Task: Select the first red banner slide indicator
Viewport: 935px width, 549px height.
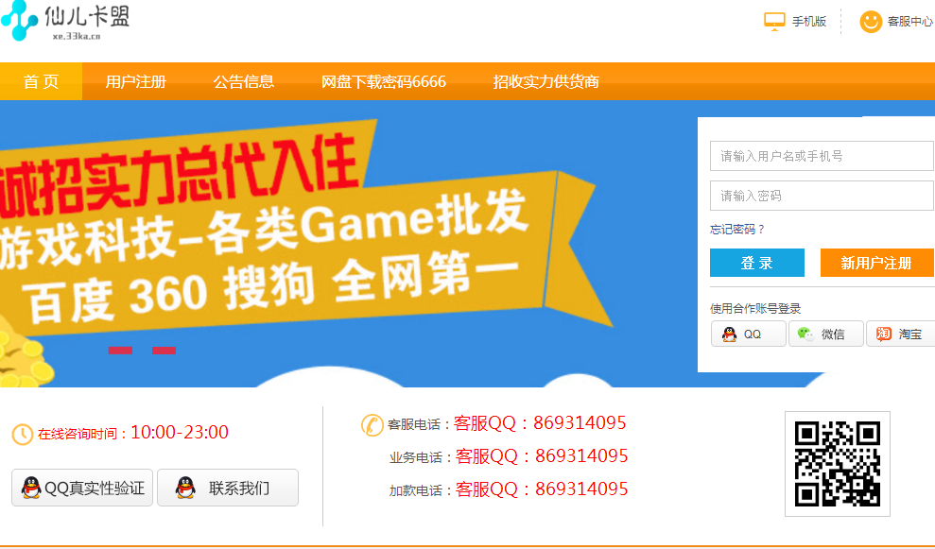Action: point(120,350)
